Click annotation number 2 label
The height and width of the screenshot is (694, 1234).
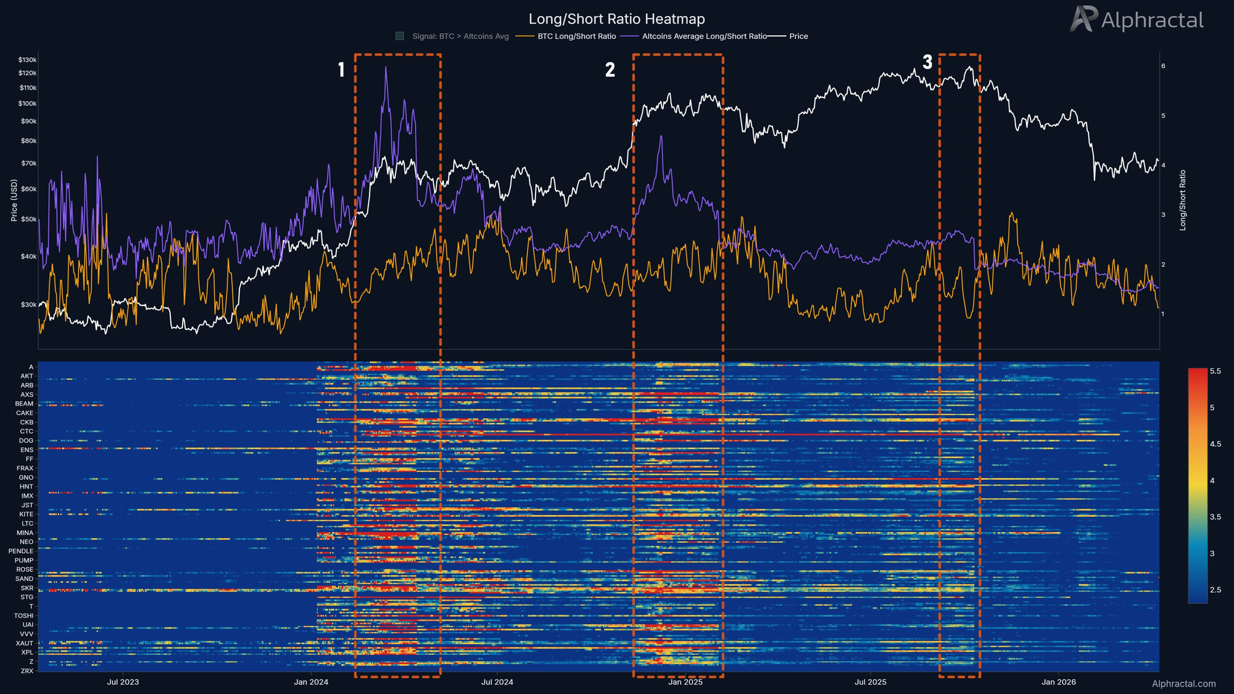click(x=610, y=70)
